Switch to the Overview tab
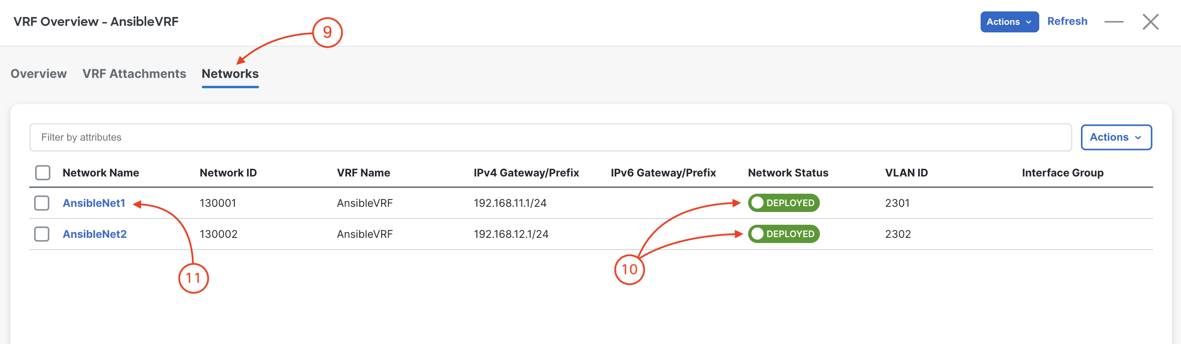The width and height of the screenshot is (1181, 344). (39, 74)
